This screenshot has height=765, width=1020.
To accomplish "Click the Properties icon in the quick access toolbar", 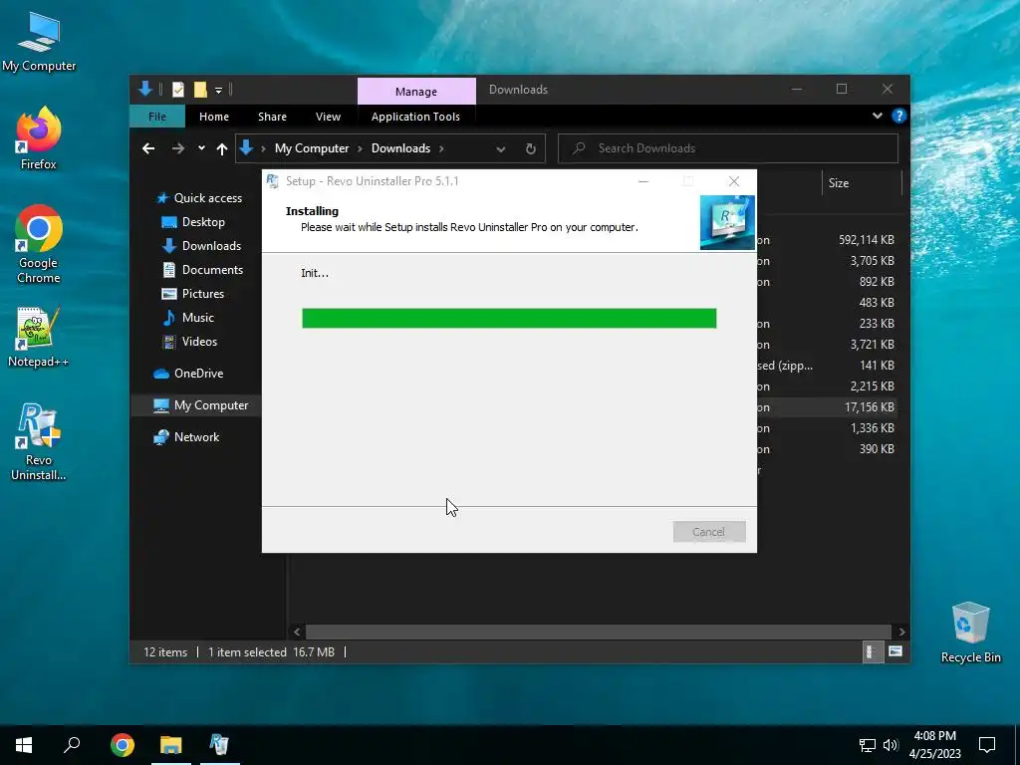I will [178, 90].
